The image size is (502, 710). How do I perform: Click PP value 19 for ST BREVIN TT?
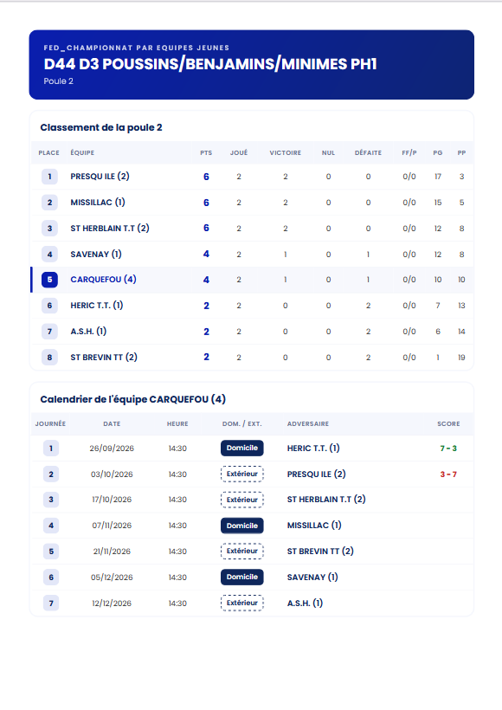click(x=461, y=358)
